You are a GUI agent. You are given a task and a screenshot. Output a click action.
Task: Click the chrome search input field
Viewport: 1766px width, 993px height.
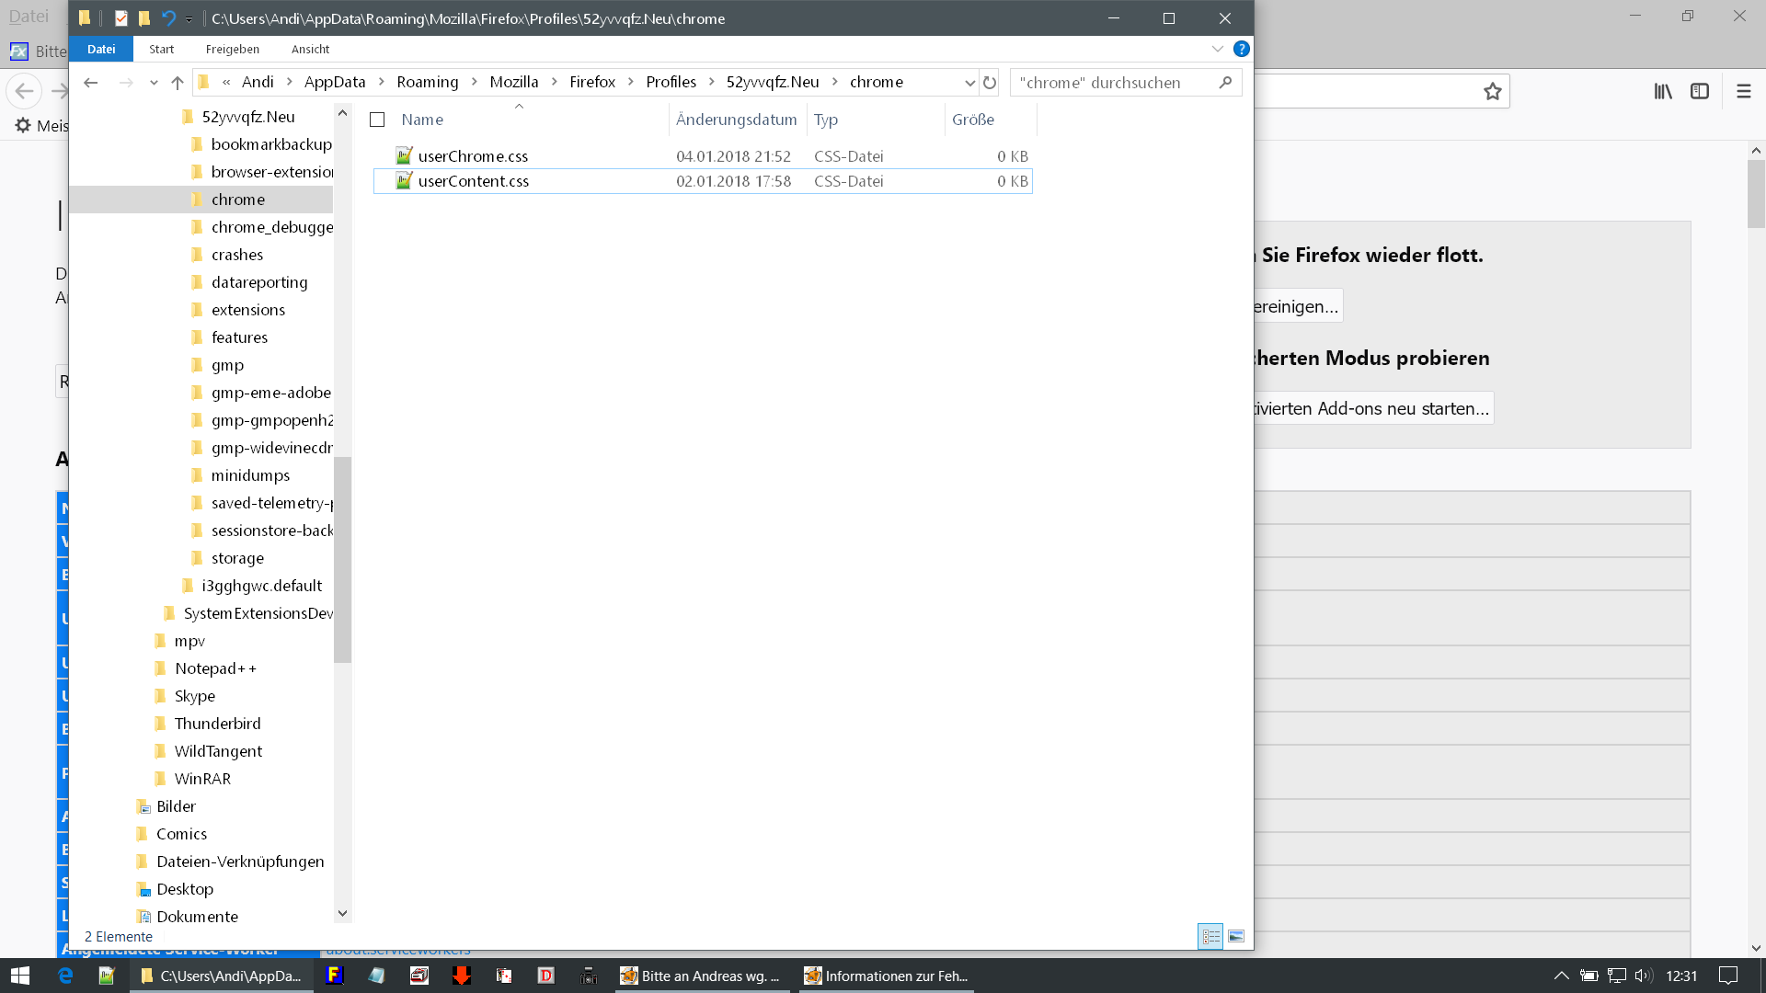tap(1113, 83)
